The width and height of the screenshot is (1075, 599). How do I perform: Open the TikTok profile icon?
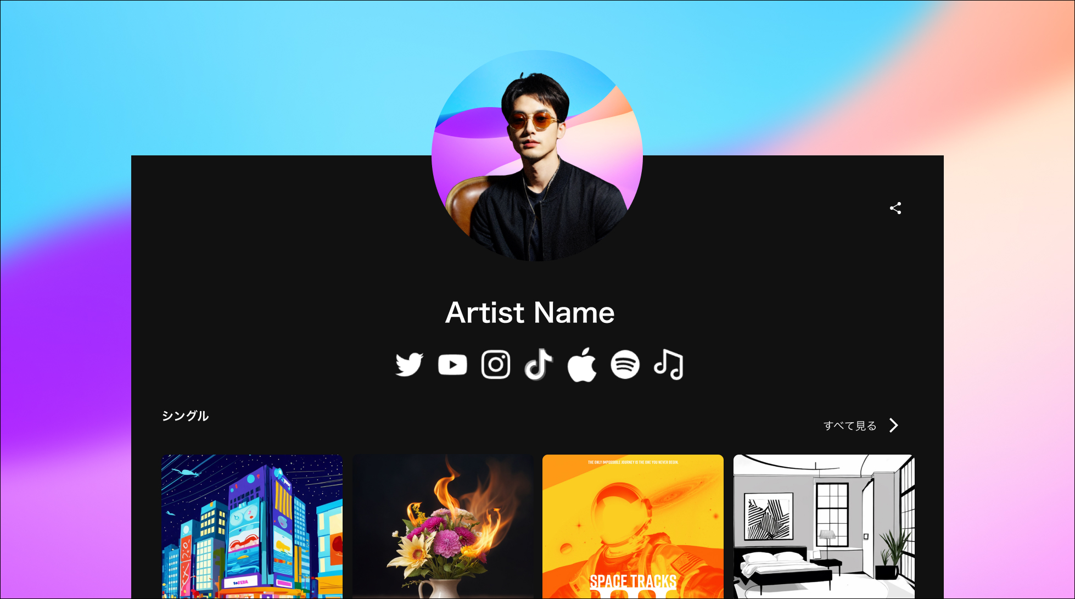coord(539,365)
